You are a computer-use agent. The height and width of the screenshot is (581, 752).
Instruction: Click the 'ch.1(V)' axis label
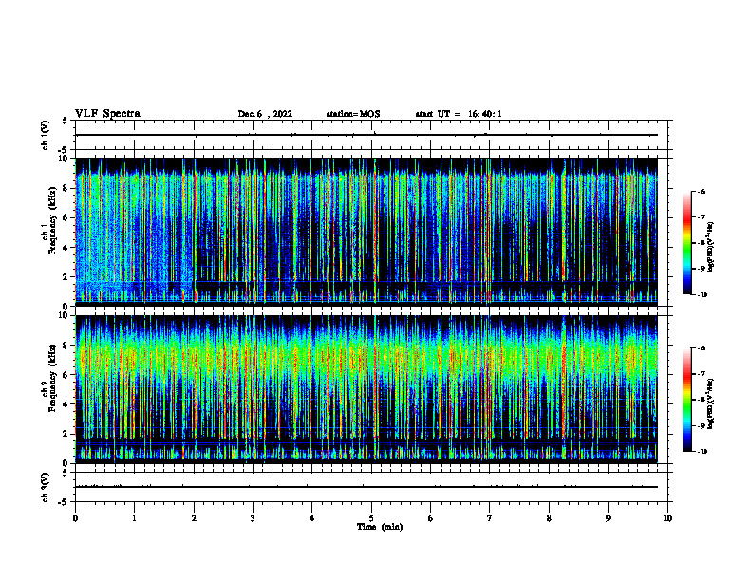coord(46,135)
